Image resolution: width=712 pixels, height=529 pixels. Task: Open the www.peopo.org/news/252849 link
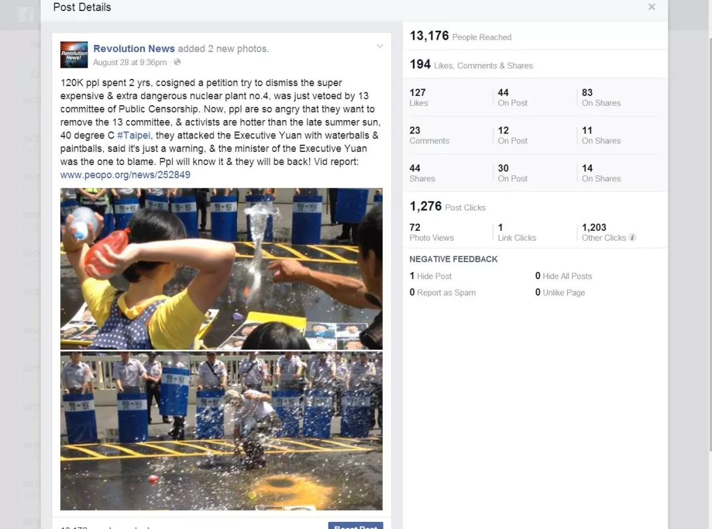(x=125, y=175)
